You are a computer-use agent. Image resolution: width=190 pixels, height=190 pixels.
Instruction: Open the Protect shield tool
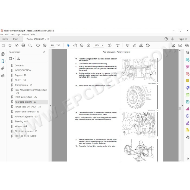[188, 116]
